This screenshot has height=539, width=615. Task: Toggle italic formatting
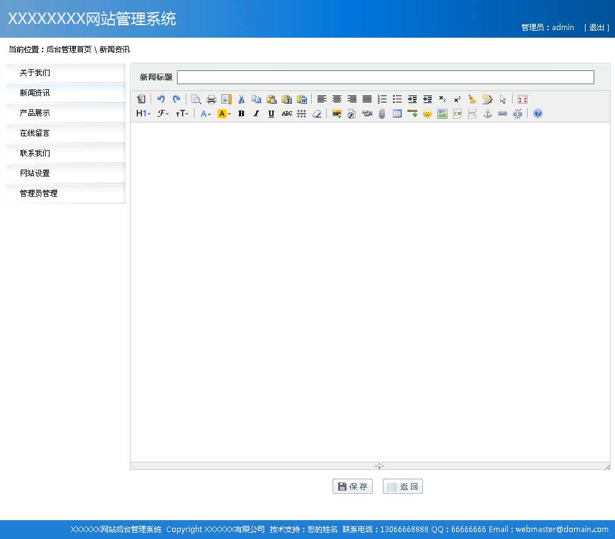click(x=256, y=114)
